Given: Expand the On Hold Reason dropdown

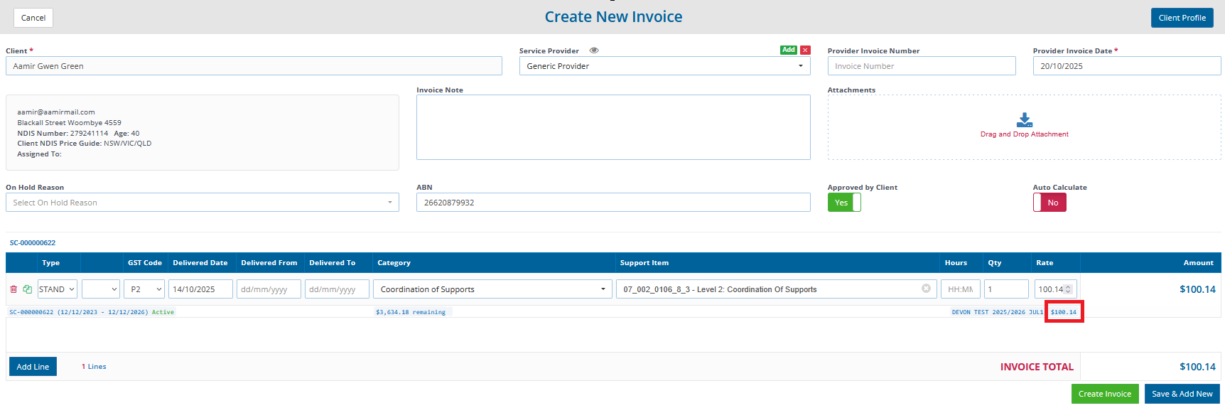Looking at the screenshot, I should [202, 203].
